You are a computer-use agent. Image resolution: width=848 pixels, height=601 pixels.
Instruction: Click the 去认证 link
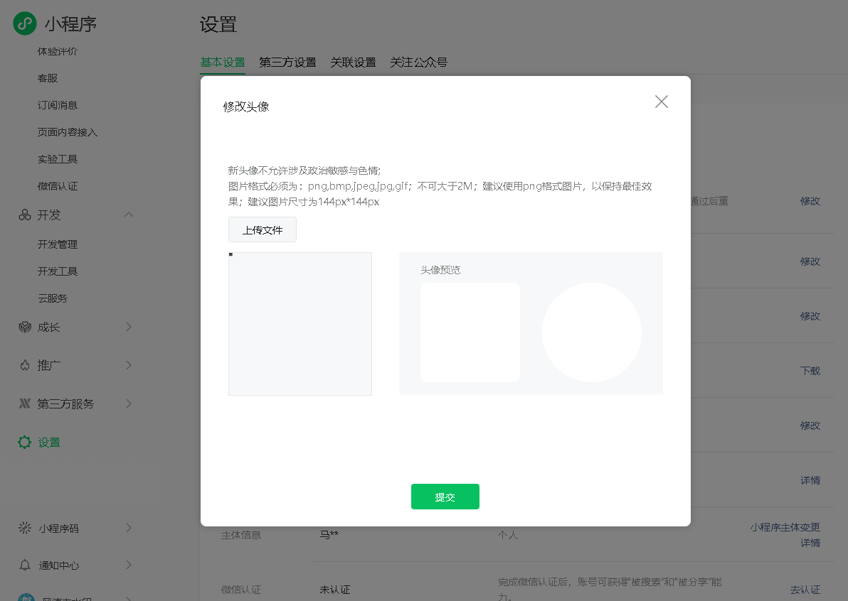pyautogui.click(x=805, y=590)
